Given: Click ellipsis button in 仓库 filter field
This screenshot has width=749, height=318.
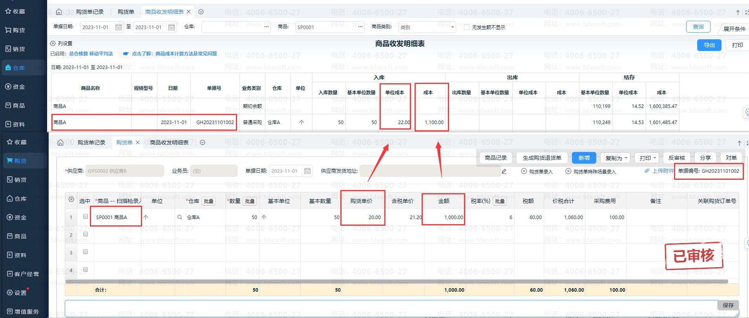Looking at the screenshot, I should click(267, 27).
